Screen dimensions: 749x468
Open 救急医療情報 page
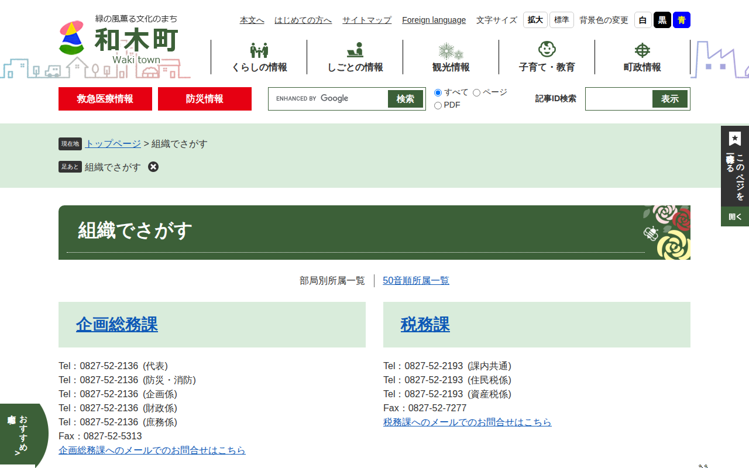click(x=105, y=99)
